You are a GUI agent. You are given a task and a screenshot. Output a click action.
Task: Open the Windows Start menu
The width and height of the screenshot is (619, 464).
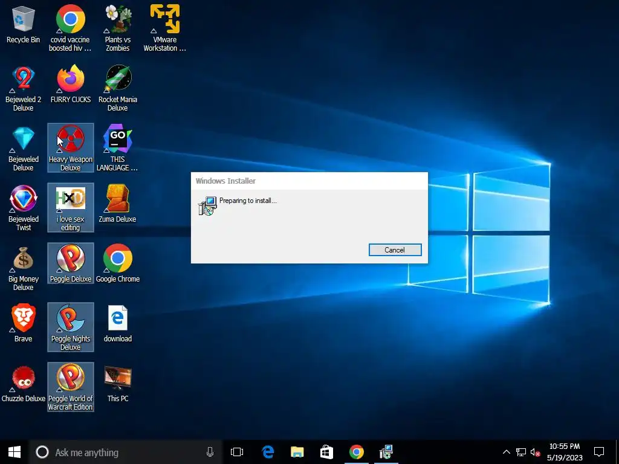(15, 452)
